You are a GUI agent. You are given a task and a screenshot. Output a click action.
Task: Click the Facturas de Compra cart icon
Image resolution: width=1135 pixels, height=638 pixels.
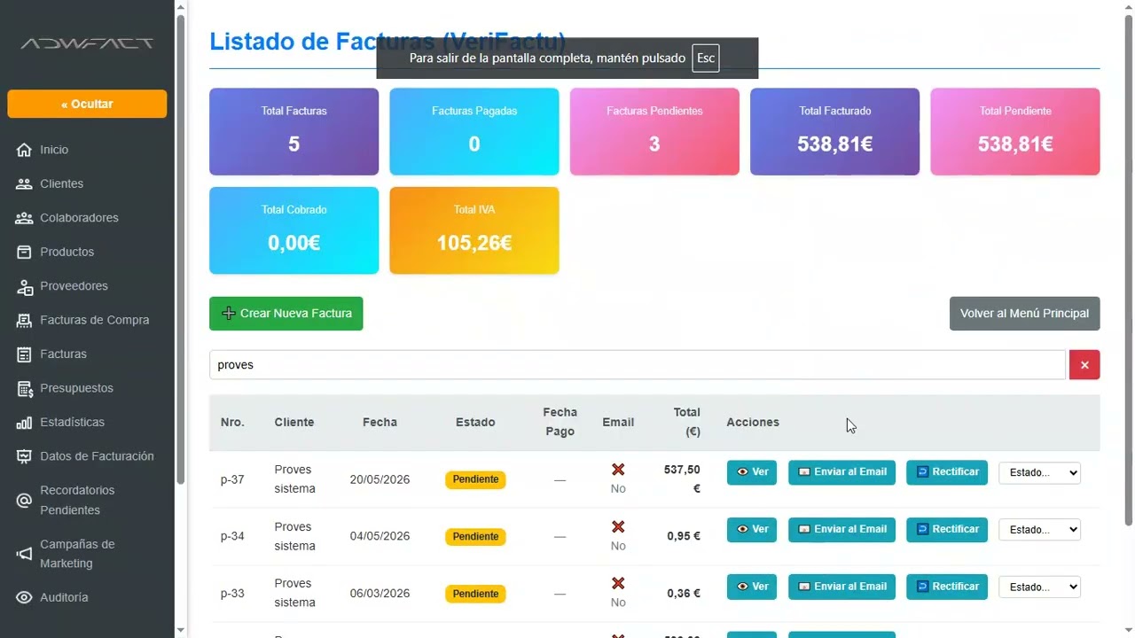click(24, 321)
